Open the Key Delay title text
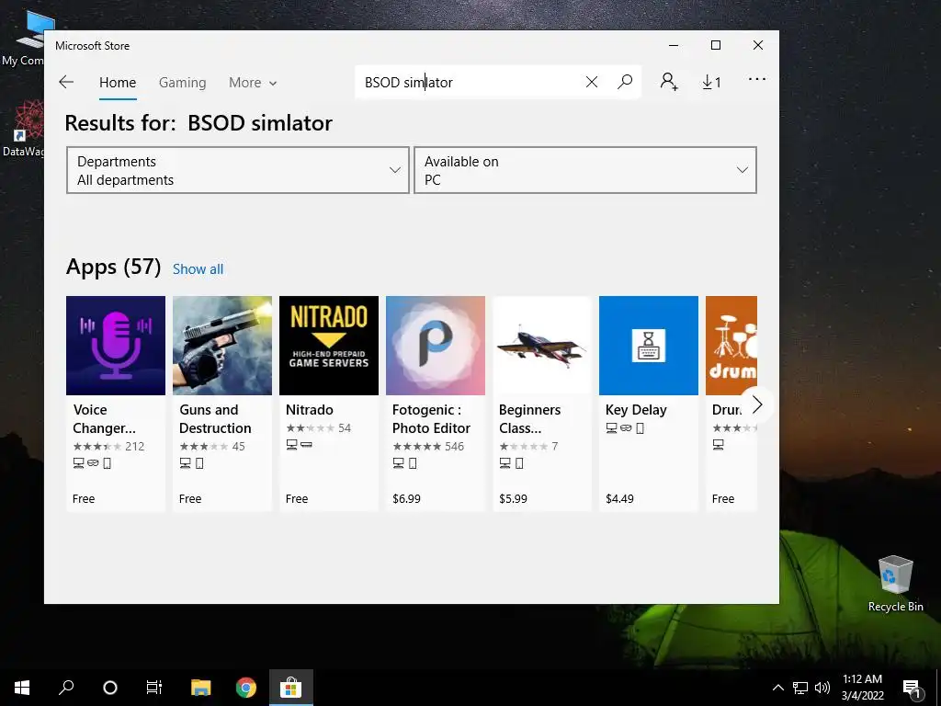The width and height of the screenshot is (941, 706). [x=636, y=409]
